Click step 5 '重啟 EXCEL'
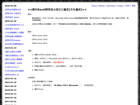The width and height of the screenshot is (140, 105). pos(39,70)
